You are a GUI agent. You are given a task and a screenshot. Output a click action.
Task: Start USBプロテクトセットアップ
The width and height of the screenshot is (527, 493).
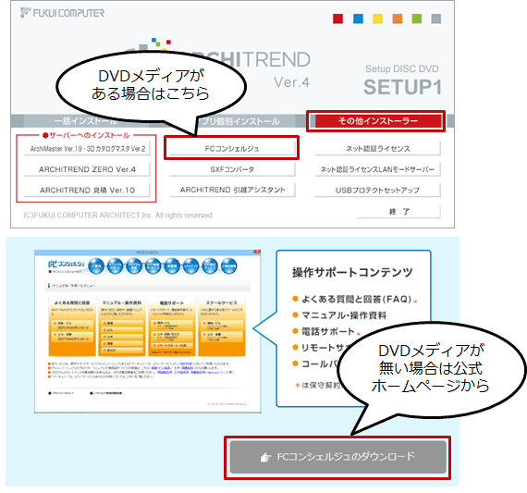378,191
